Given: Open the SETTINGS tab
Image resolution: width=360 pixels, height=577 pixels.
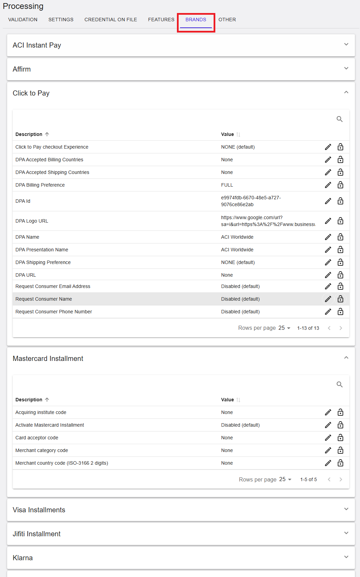Looking at the screenshot, I should [x=61, y=20].
